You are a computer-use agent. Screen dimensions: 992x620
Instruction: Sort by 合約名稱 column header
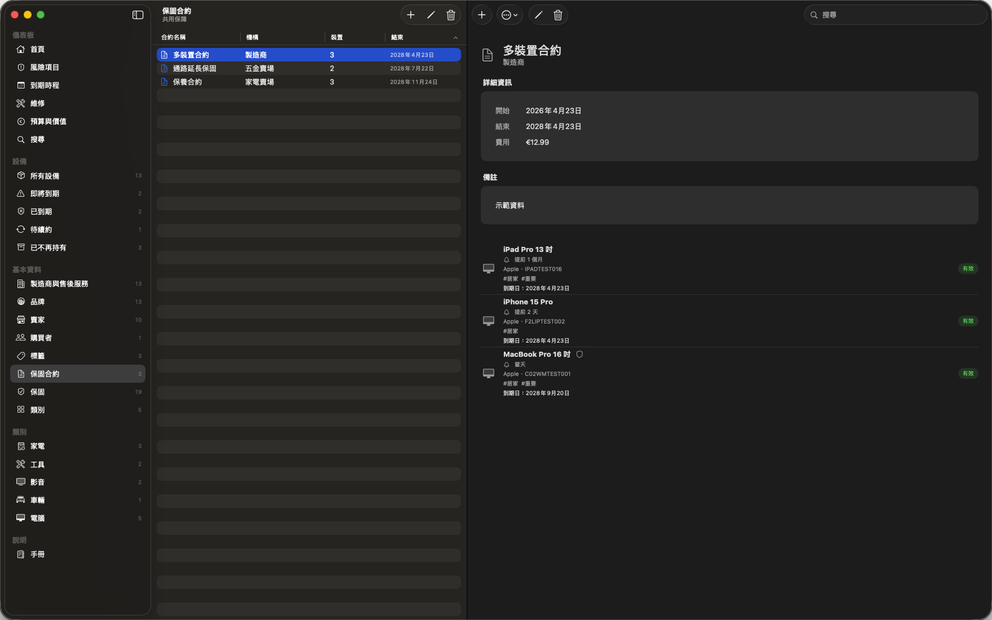pos(198,37)
